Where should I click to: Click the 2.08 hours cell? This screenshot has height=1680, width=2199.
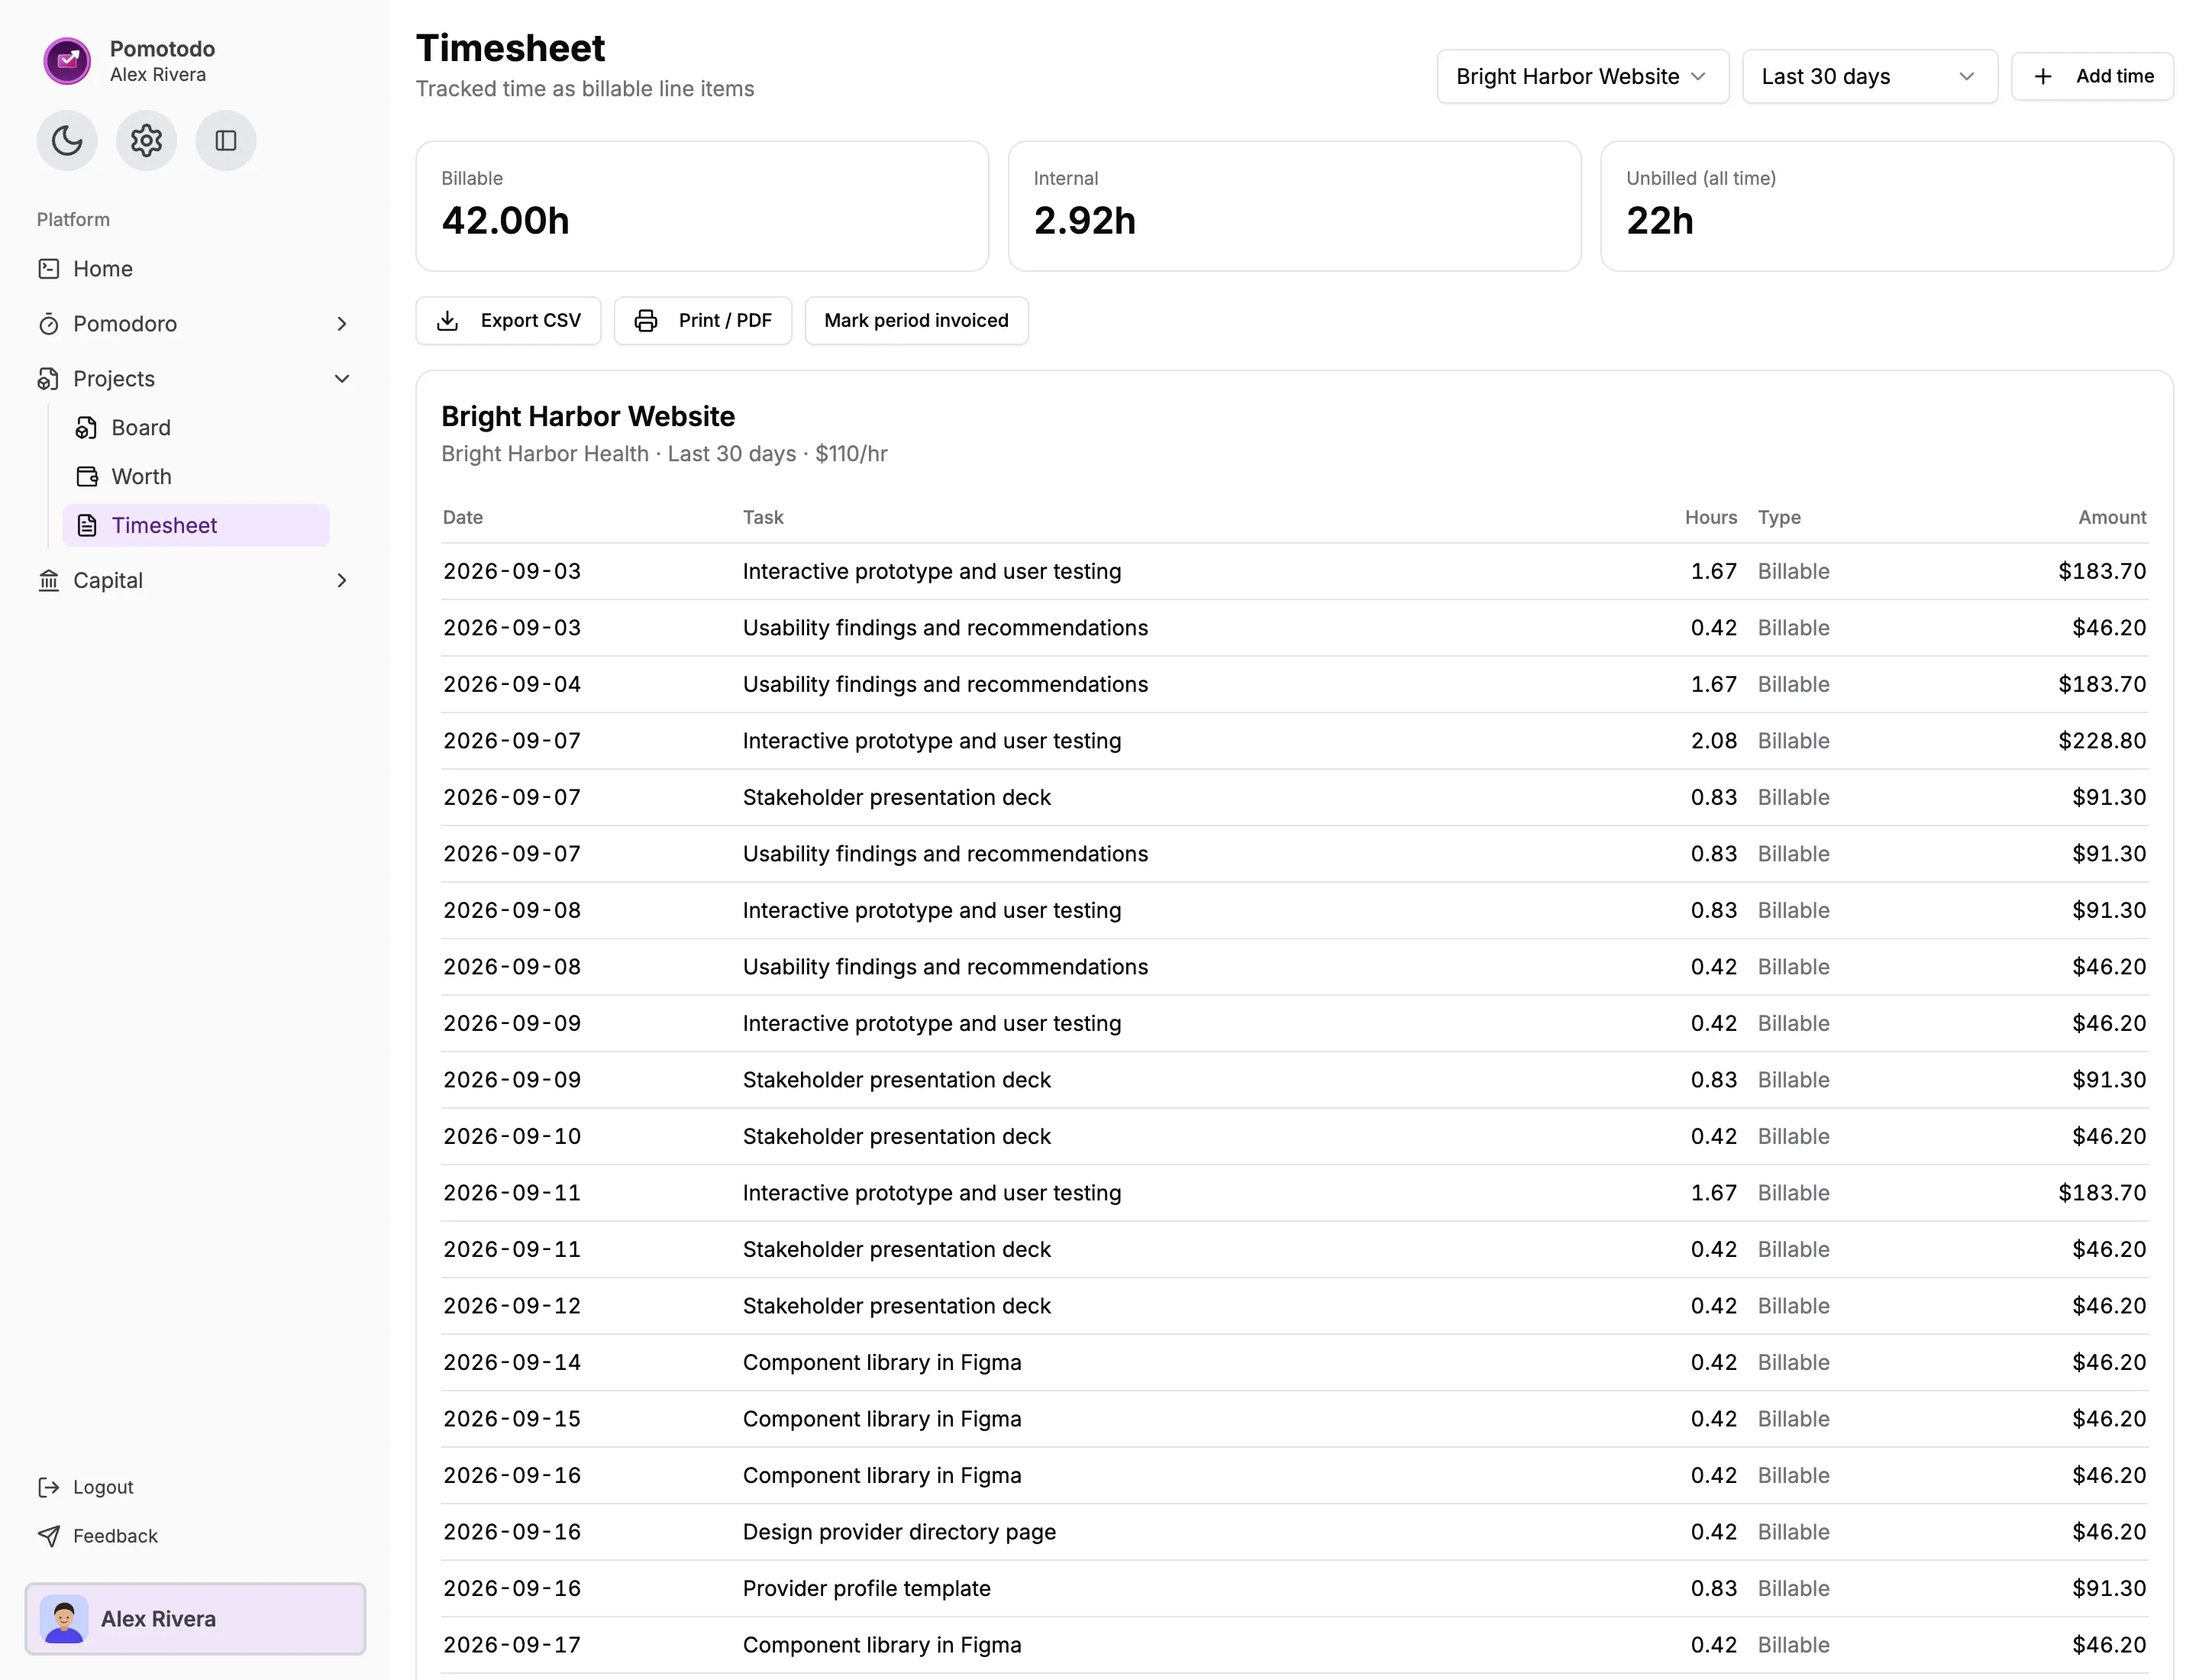tap(1713, 741)
